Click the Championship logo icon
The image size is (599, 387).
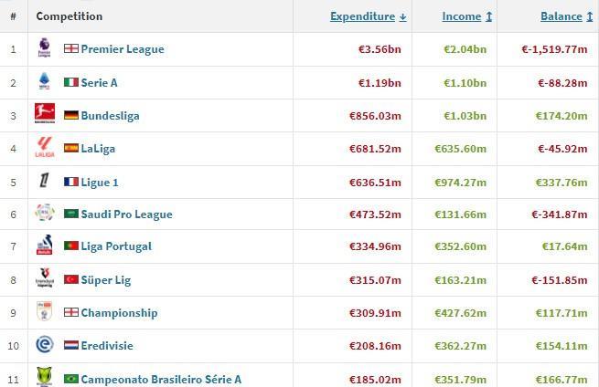click(x=44, y=312)
